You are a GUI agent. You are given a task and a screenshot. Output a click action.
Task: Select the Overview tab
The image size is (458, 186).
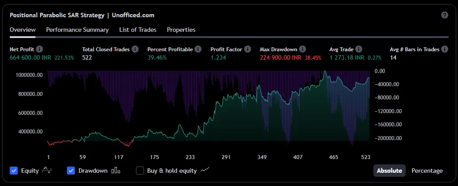point(23,30)
